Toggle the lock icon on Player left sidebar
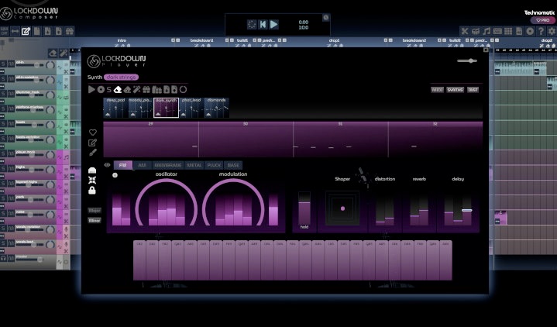Screen dimensions: 557x327 [x=92, y=191]
